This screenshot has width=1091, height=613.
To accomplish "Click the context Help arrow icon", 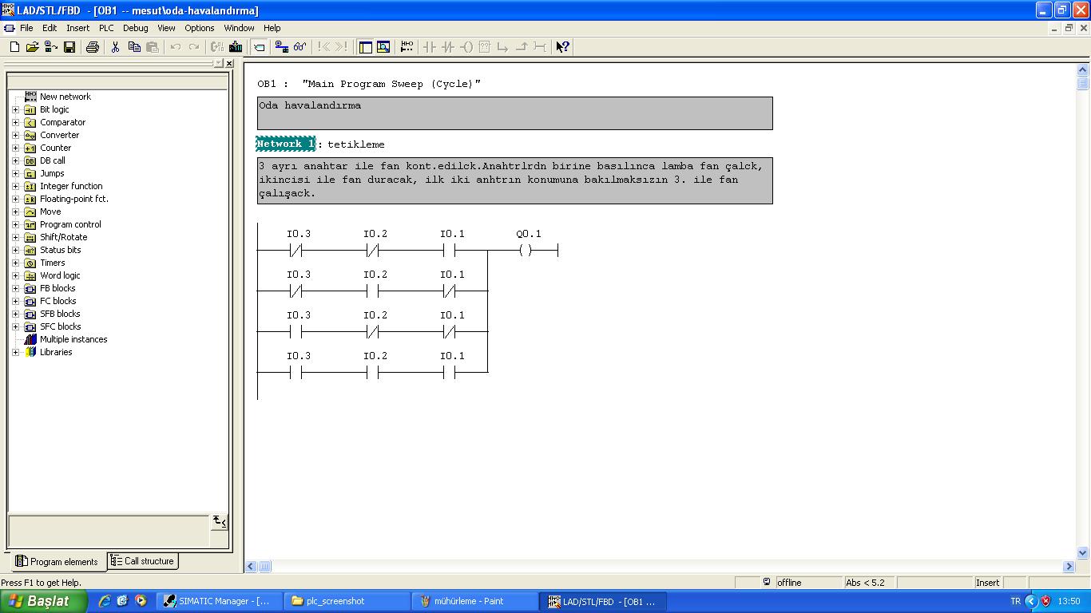I will (562, 47).
